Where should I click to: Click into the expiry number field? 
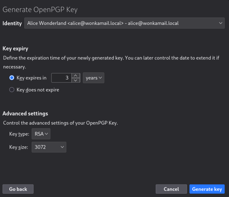point(61,78)
